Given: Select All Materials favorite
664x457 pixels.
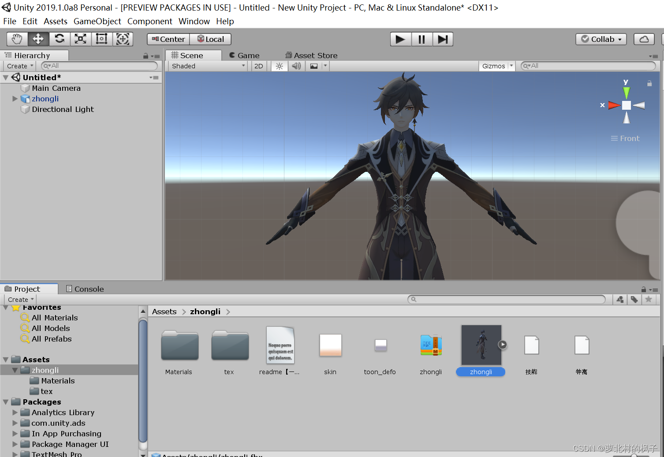Looking at the screenshot, I should pyautogui.click(x=55, y=318).
